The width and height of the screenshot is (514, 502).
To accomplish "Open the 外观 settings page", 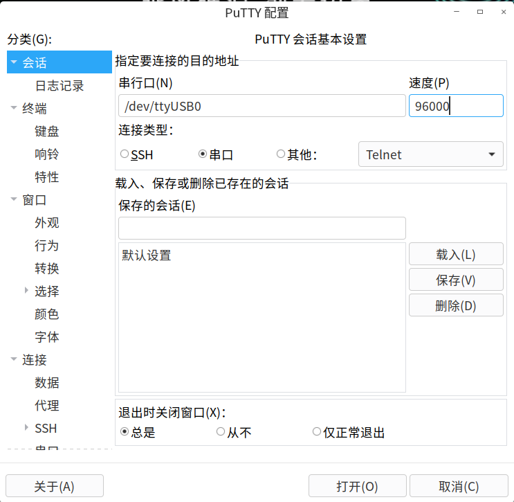I will coord(47,223).
